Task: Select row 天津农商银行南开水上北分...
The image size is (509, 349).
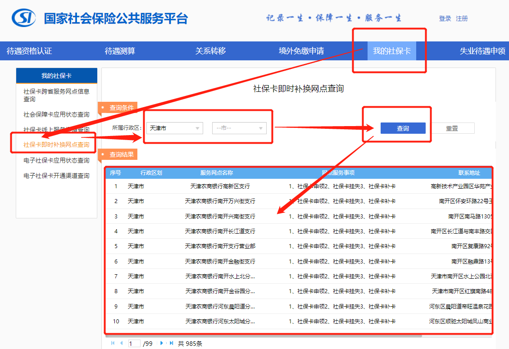Action: click(x=299, y=276)
